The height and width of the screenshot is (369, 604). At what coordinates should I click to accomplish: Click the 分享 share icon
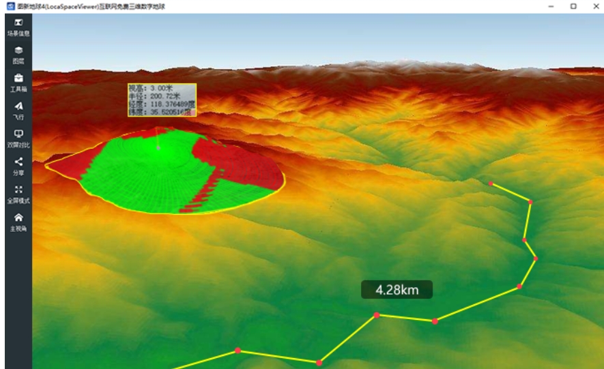[18, 166]
